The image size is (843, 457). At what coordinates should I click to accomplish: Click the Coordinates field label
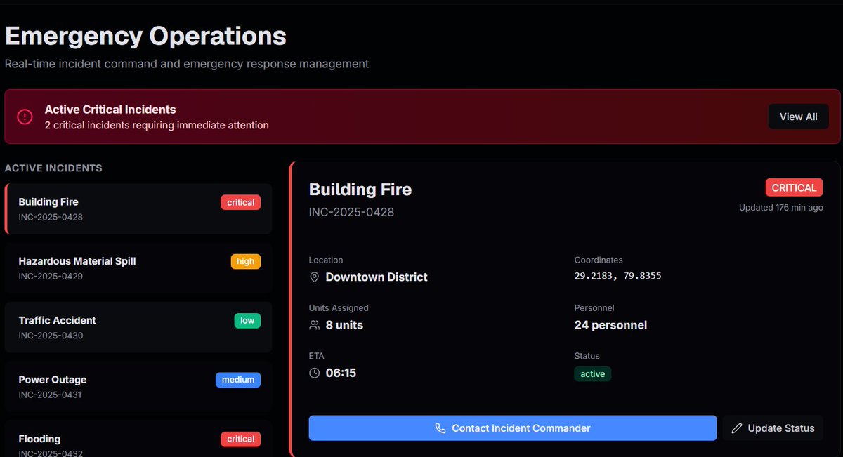pos(599,260)
